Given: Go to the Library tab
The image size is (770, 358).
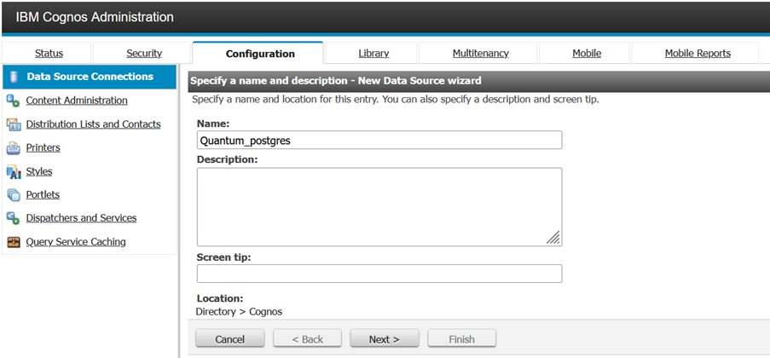Looking at the screenshot, I should click(x=373, y=53).
